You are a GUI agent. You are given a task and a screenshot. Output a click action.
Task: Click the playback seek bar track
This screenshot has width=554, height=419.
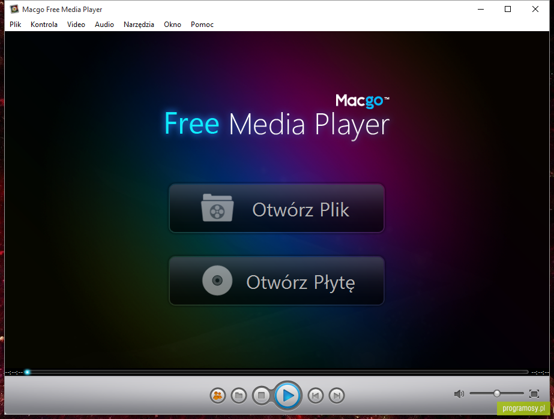pos(276,372)
